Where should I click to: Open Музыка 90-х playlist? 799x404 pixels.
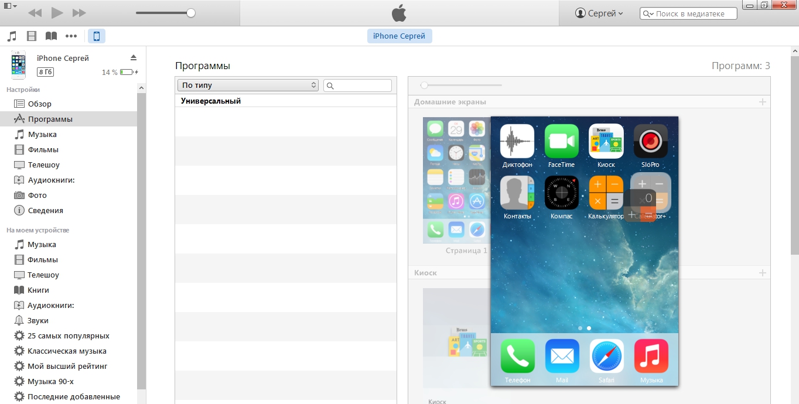[69, 381]
